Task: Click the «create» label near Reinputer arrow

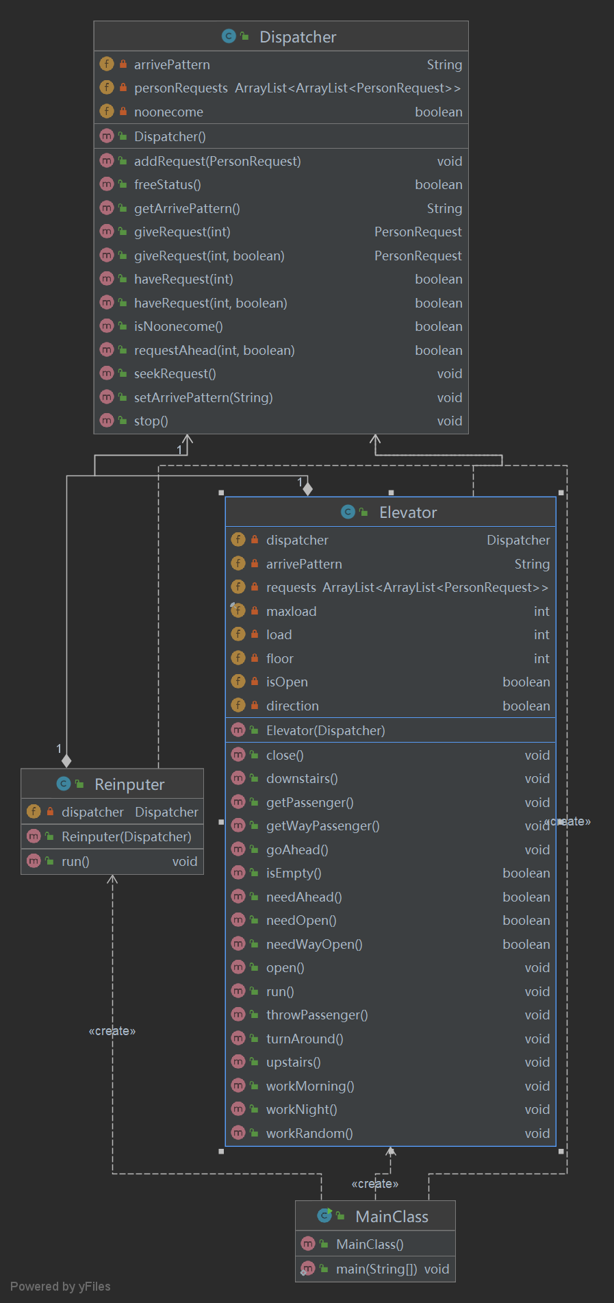Action: point(112,1031)
